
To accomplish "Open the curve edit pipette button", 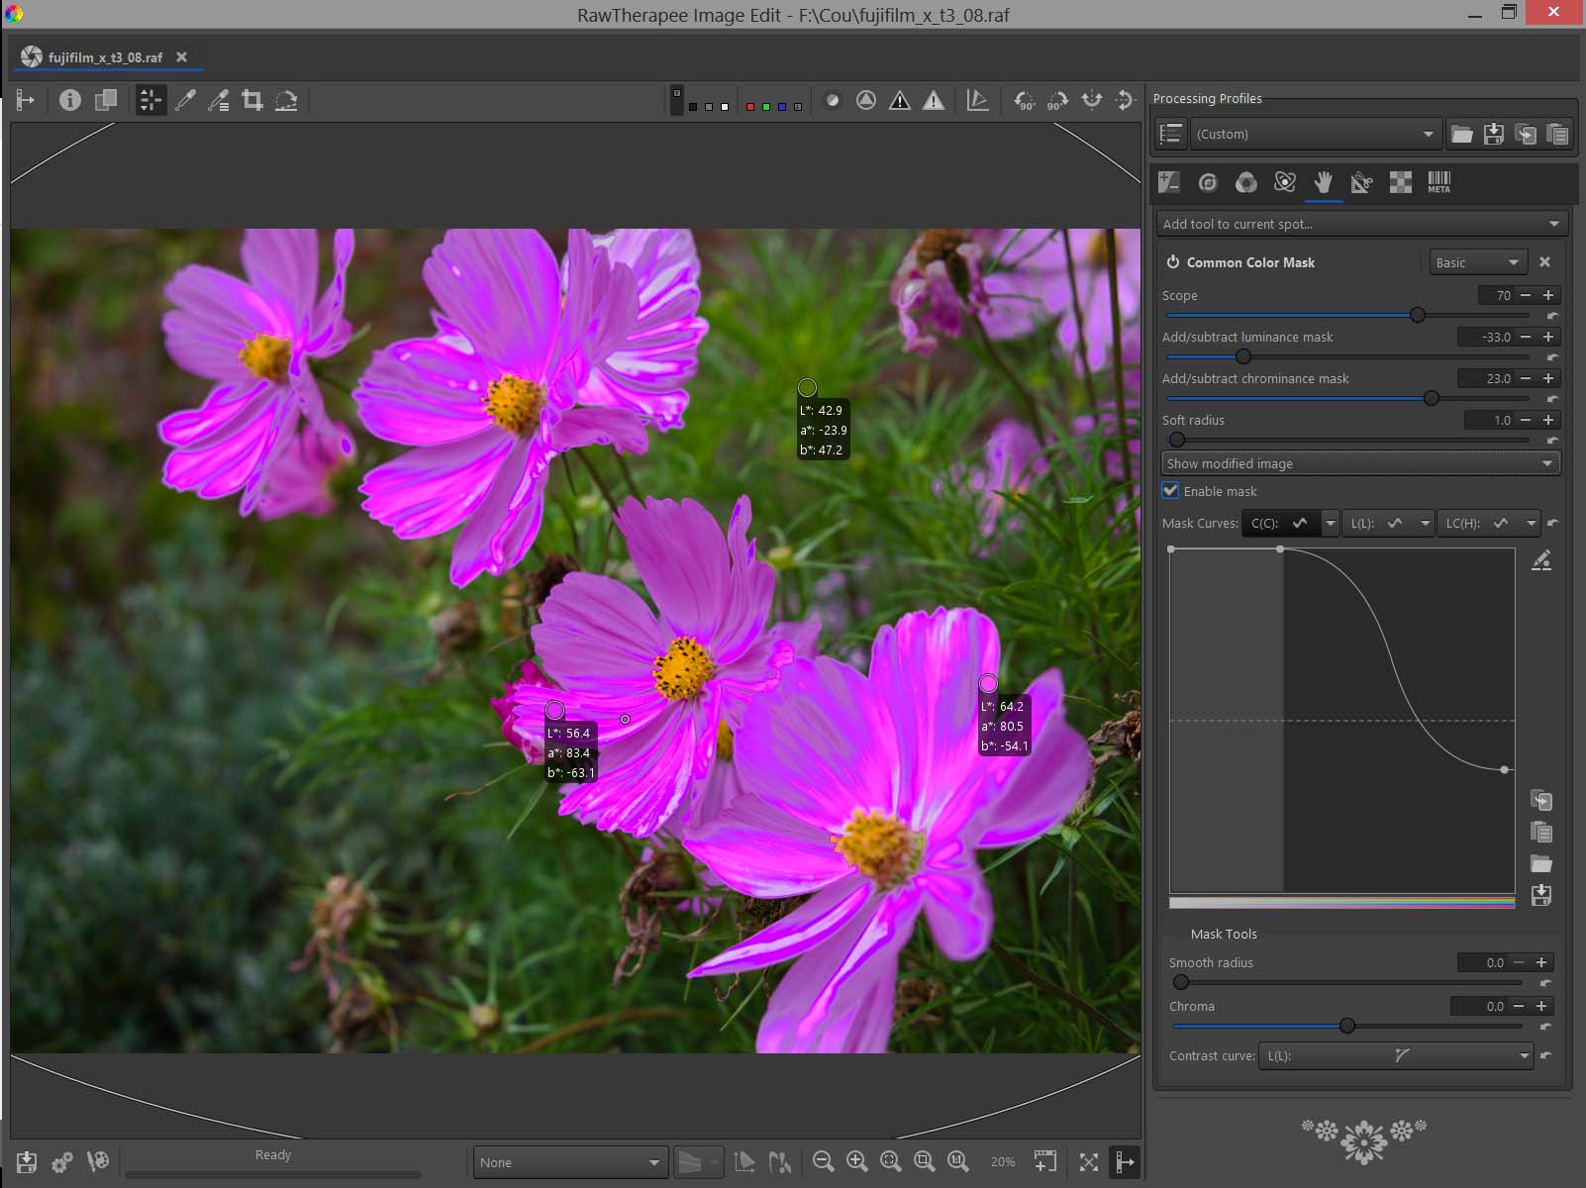I will [1541, 561].
